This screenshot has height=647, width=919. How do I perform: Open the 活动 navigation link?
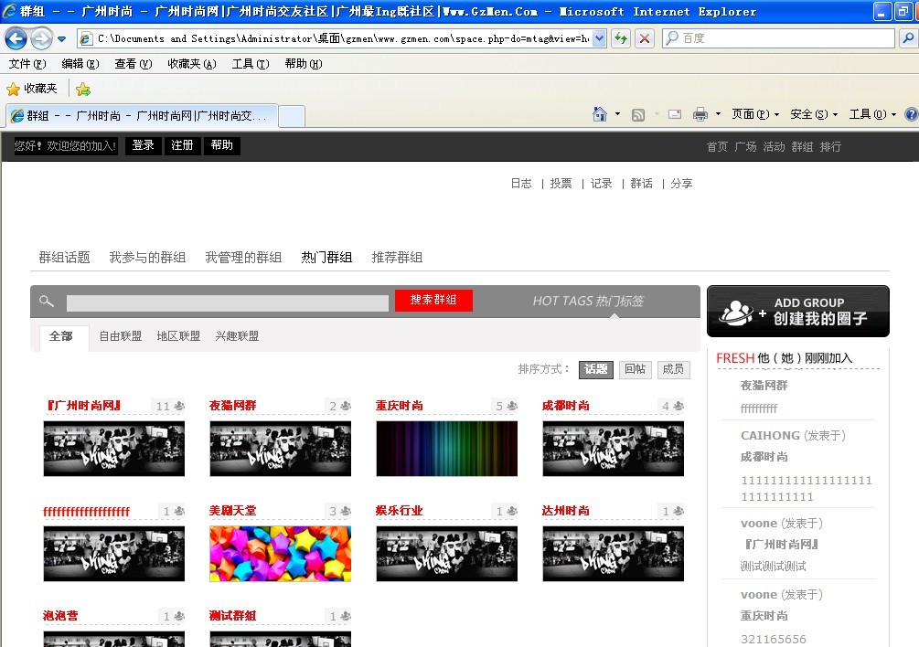click(x=774, y=147)
